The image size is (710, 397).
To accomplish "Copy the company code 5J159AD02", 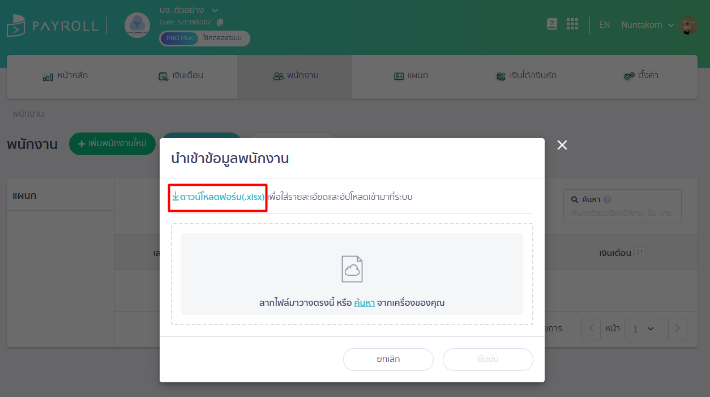I will pos(220,22).
